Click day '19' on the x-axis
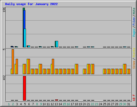The height and width of the screenshot is (107, 137). (x=80, y=104)
